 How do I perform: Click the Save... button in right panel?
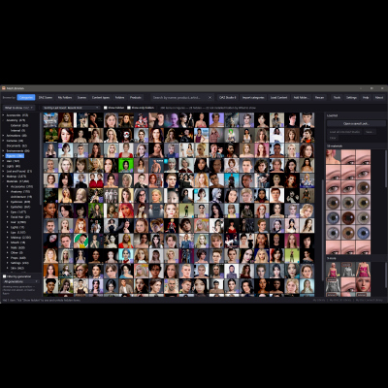370,132
